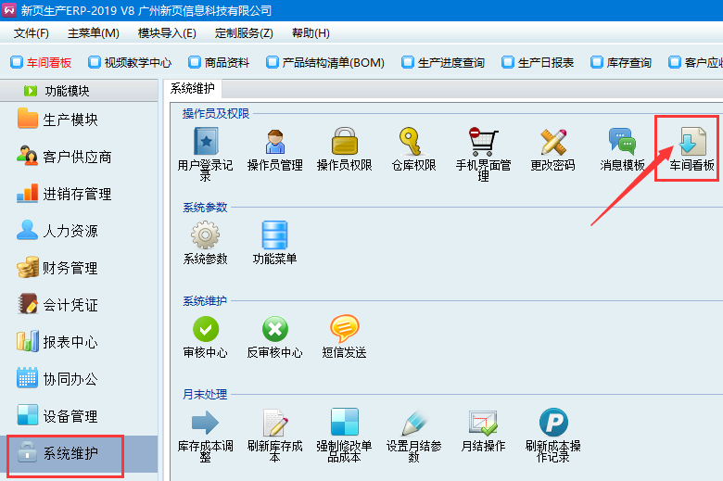The image size is (723, 481).
Task: Click 商品资料 toolbar shortcut
Action: [x=219, y=63]
